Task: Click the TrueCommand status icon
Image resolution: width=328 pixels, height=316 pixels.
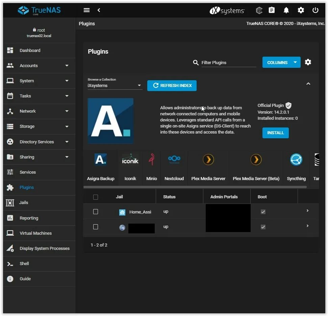Action: [259, 10]
